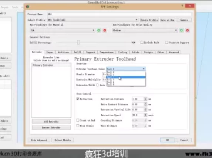Click green add icon beside material dropdown
Image resolution: width=212 pixels, height=158 pixels.
(99, 30)
